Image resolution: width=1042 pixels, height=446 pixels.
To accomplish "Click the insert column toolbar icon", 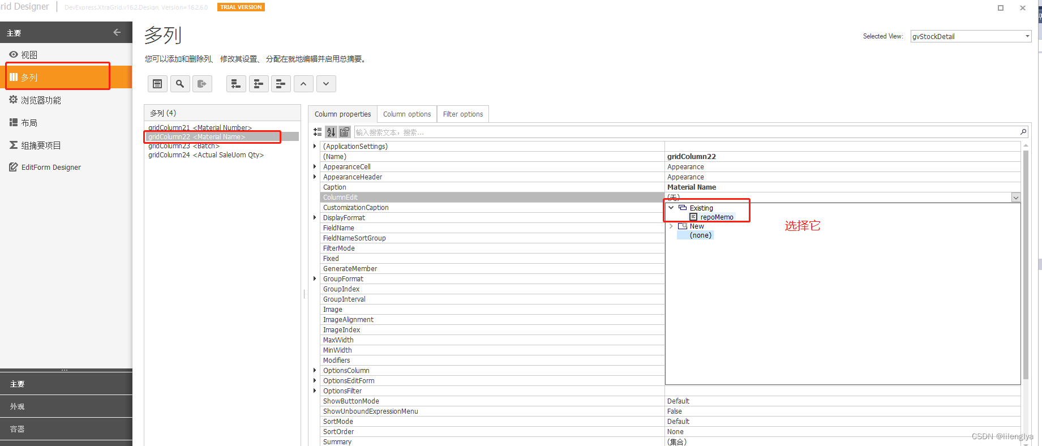I will tap(259, 84).
